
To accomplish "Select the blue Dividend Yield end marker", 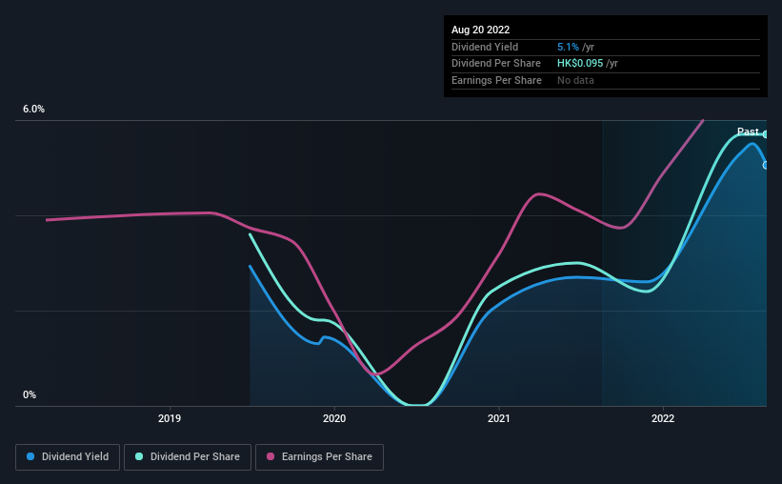I will coord(766,165).
